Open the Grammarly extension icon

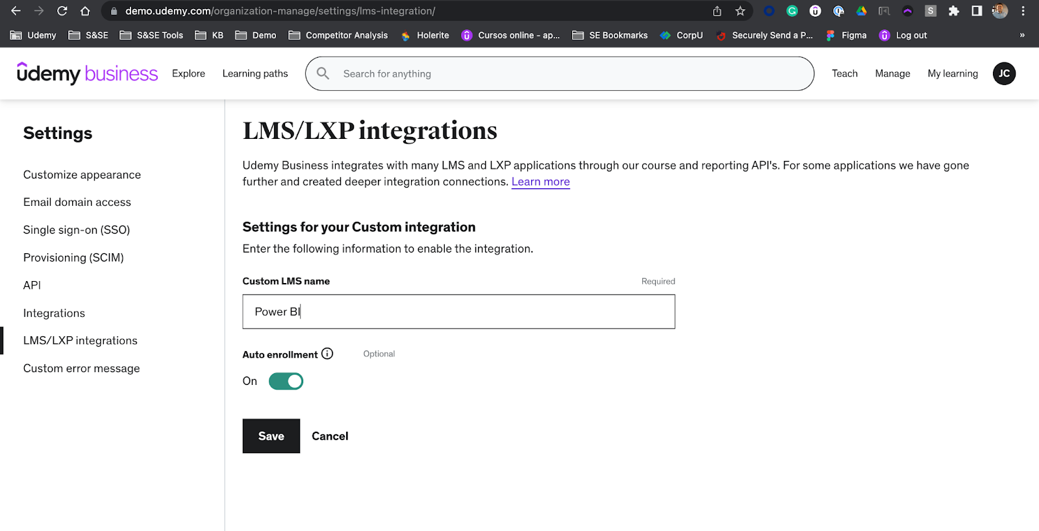coord(792,11)
